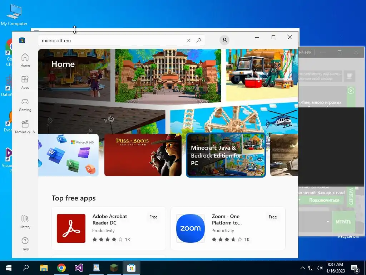Open notification center icon

[x=355, y=268]
